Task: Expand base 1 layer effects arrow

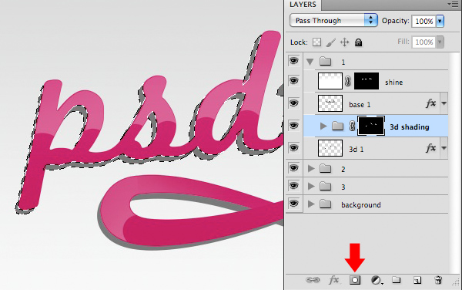Action: tap(444, 103)
